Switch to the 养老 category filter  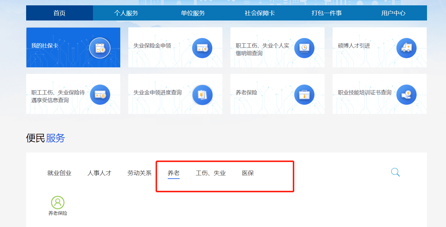coord(173,173)
